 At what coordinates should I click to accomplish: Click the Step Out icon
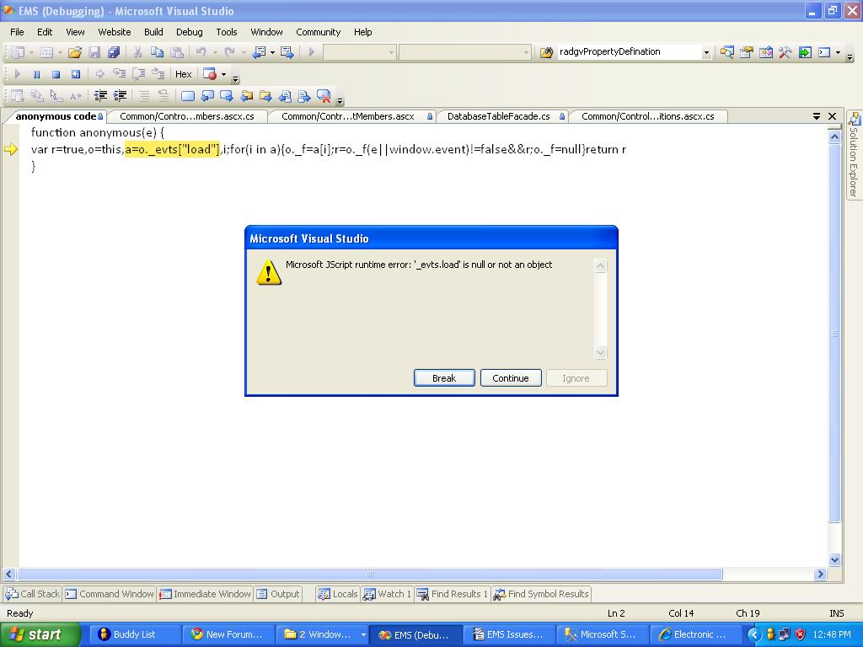coord(158,74)
